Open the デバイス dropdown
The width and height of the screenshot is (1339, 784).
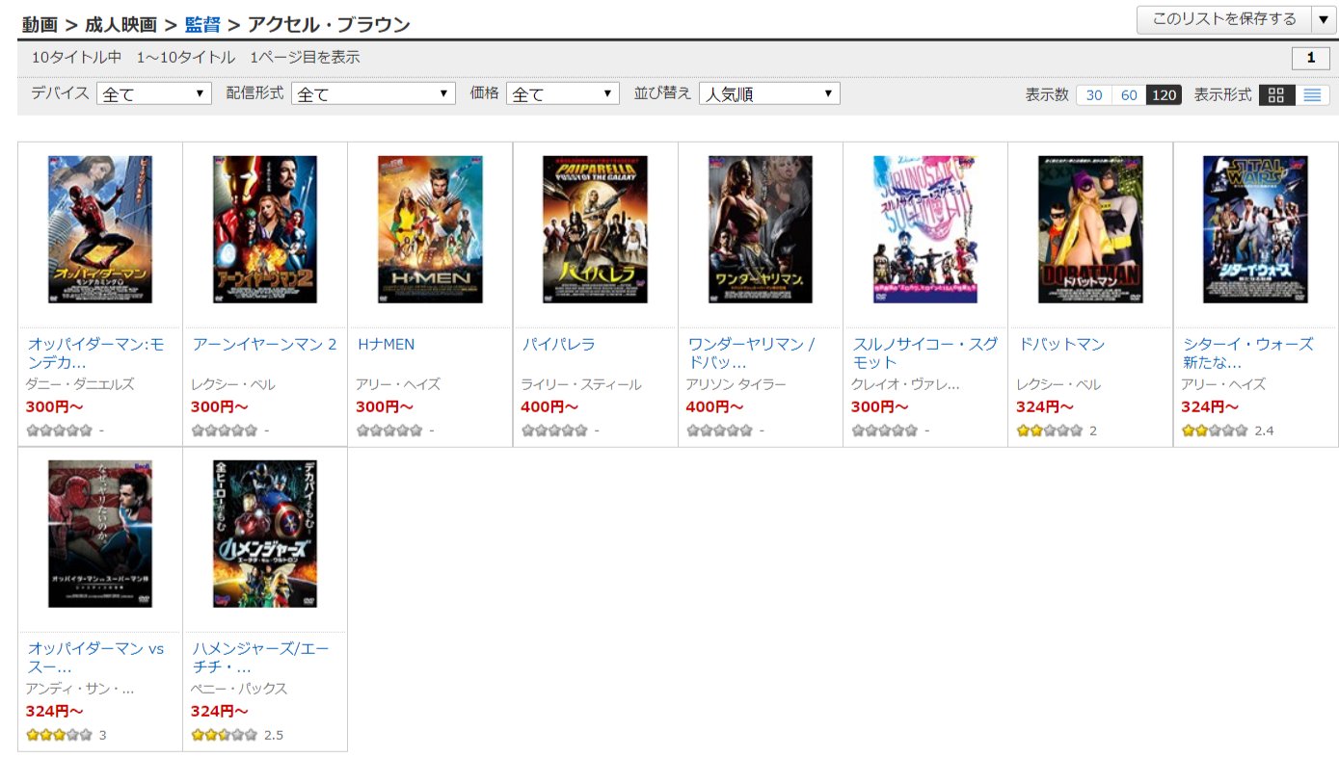click(x=154, y=93)
